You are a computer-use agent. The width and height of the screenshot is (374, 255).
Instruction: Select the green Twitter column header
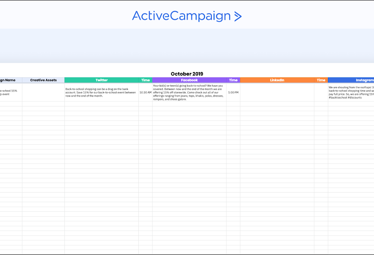tap(101, 80)
